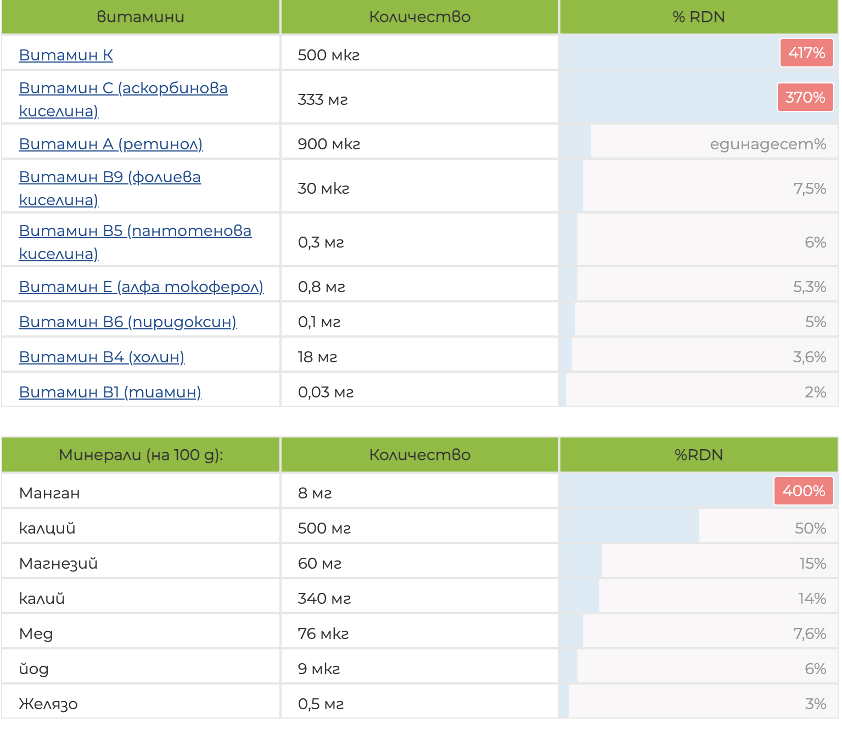Screen dimensions: 842x729
Task: Open the Витамин А (ретинол) link
Action: [110, 144]
